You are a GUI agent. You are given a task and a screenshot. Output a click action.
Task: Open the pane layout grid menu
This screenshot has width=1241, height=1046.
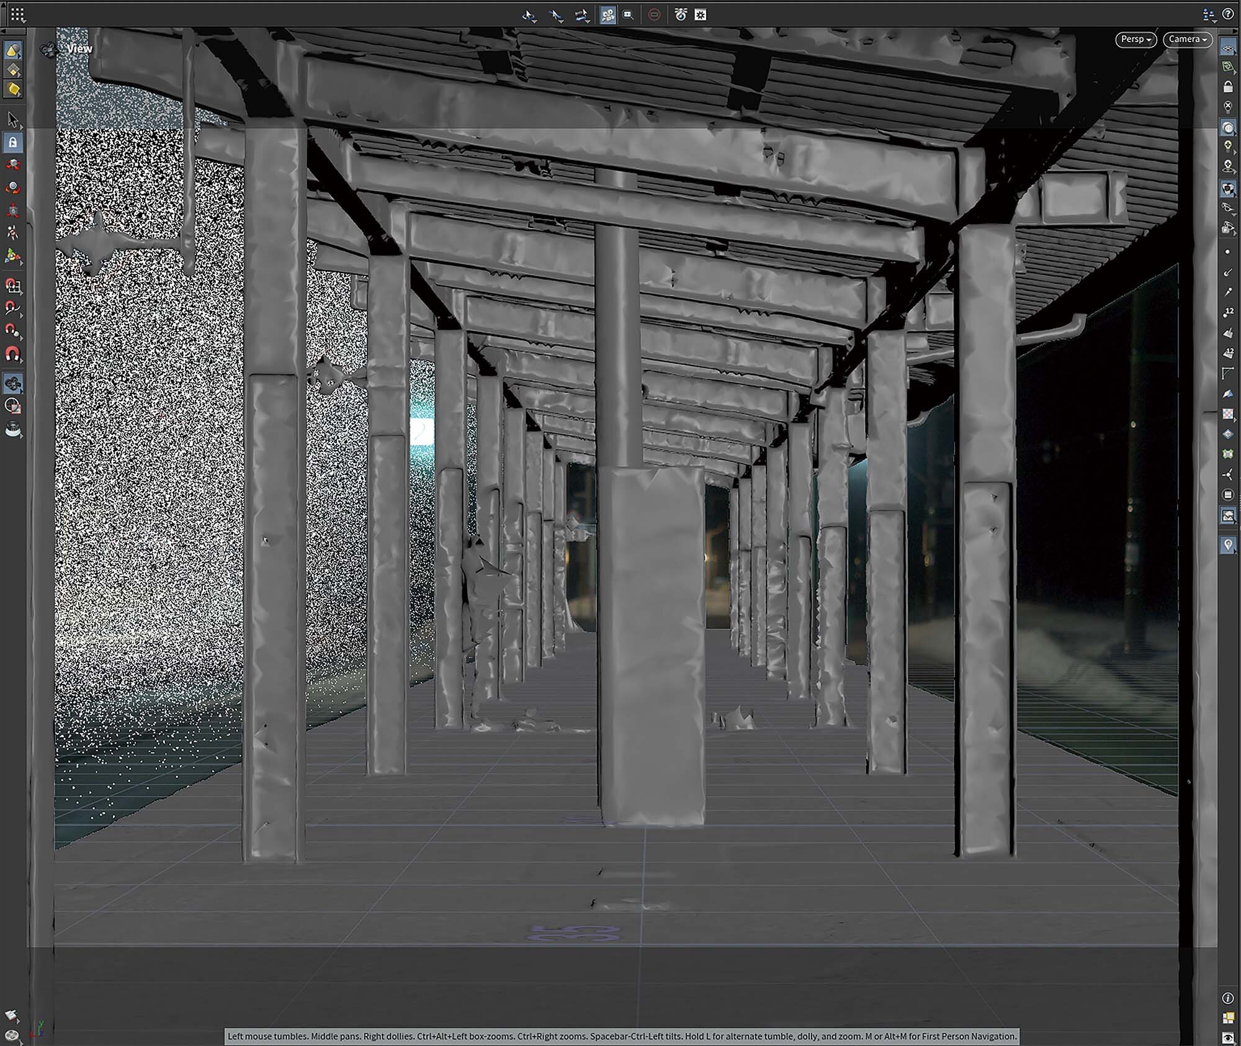(17, 14)
